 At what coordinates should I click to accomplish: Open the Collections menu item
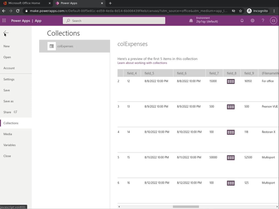point(11,123)
